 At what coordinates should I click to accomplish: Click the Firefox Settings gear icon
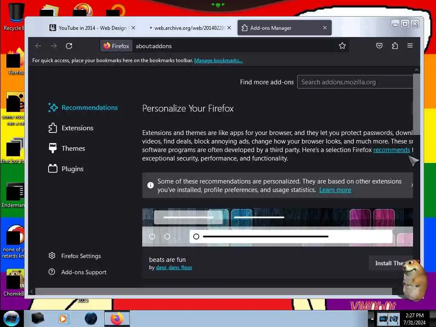(52, 255)
